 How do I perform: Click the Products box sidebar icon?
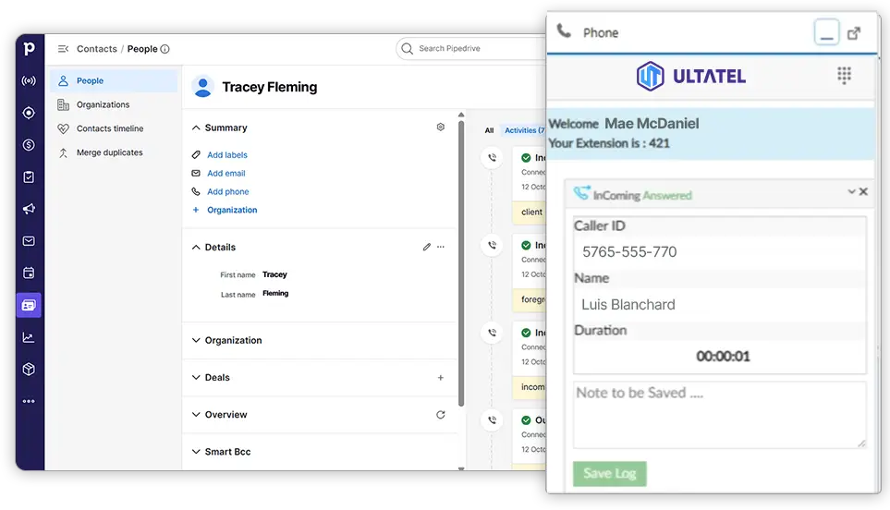[29, 370]
